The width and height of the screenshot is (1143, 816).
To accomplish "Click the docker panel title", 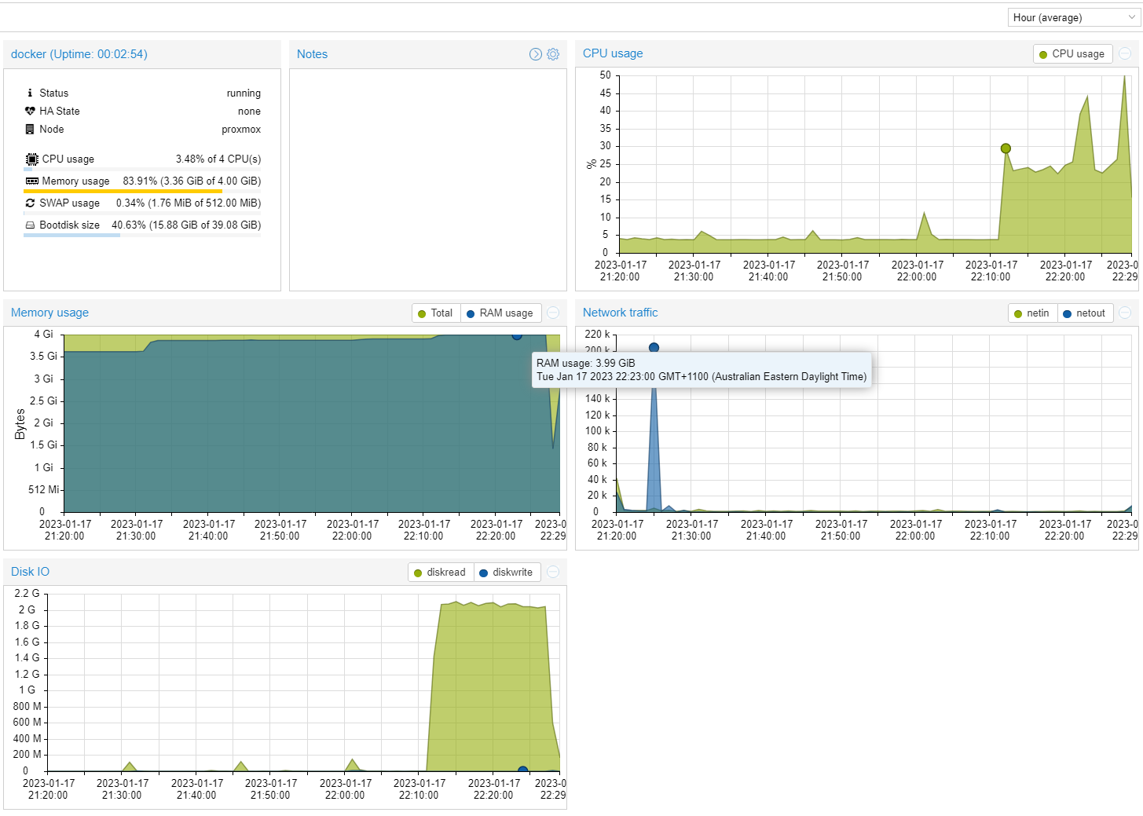I will (79, 53).
